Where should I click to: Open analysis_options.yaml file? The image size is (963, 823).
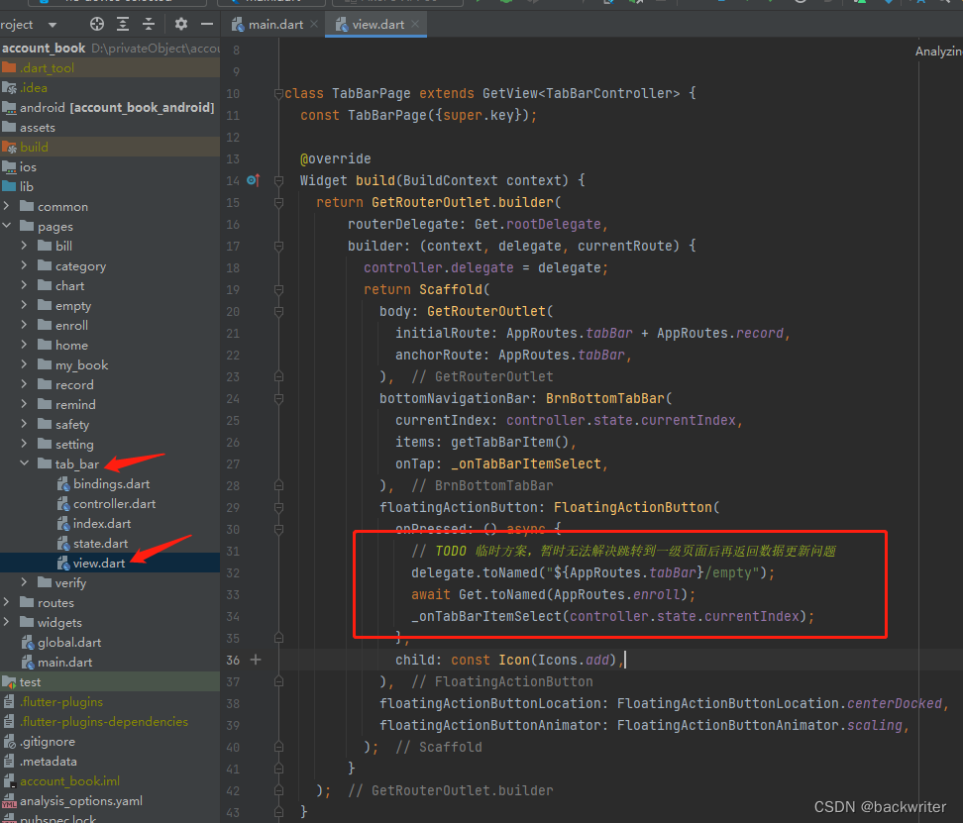point(110,800)
